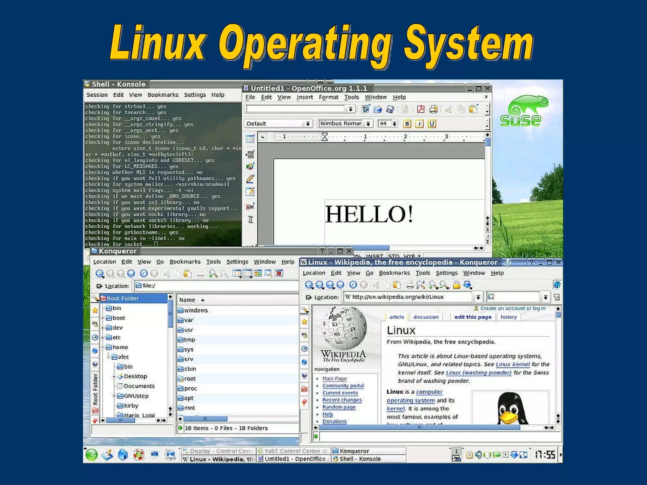647x485 pixels.
Task: Click the file:/ location field in Konqueror
Action: point(216,286)
